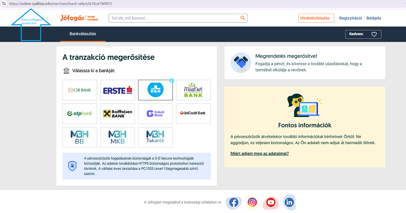This screenshot has height=213, width=406.
Task: Switch to the Bankválasztás tab
Action: 83,34
